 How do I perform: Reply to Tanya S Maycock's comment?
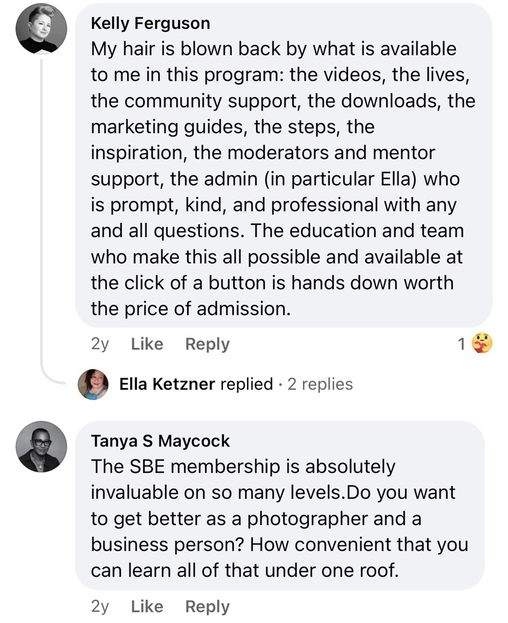point(207,606)
